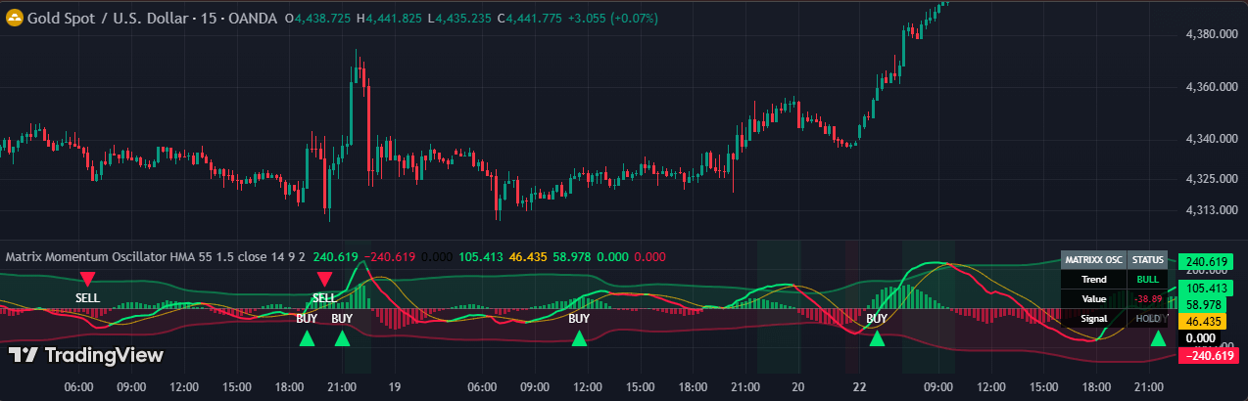
Task: Click orange 46.435 in the oscillator legend
Action: coord(529,256)
